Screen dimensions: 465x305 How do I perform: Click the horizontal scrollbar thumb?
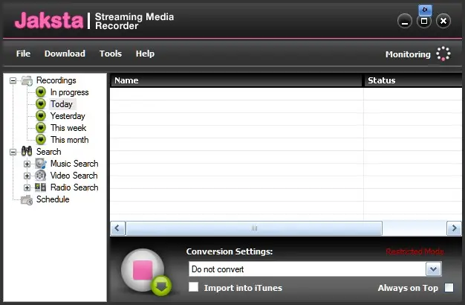pyautogui.click(x=254, y=228)
